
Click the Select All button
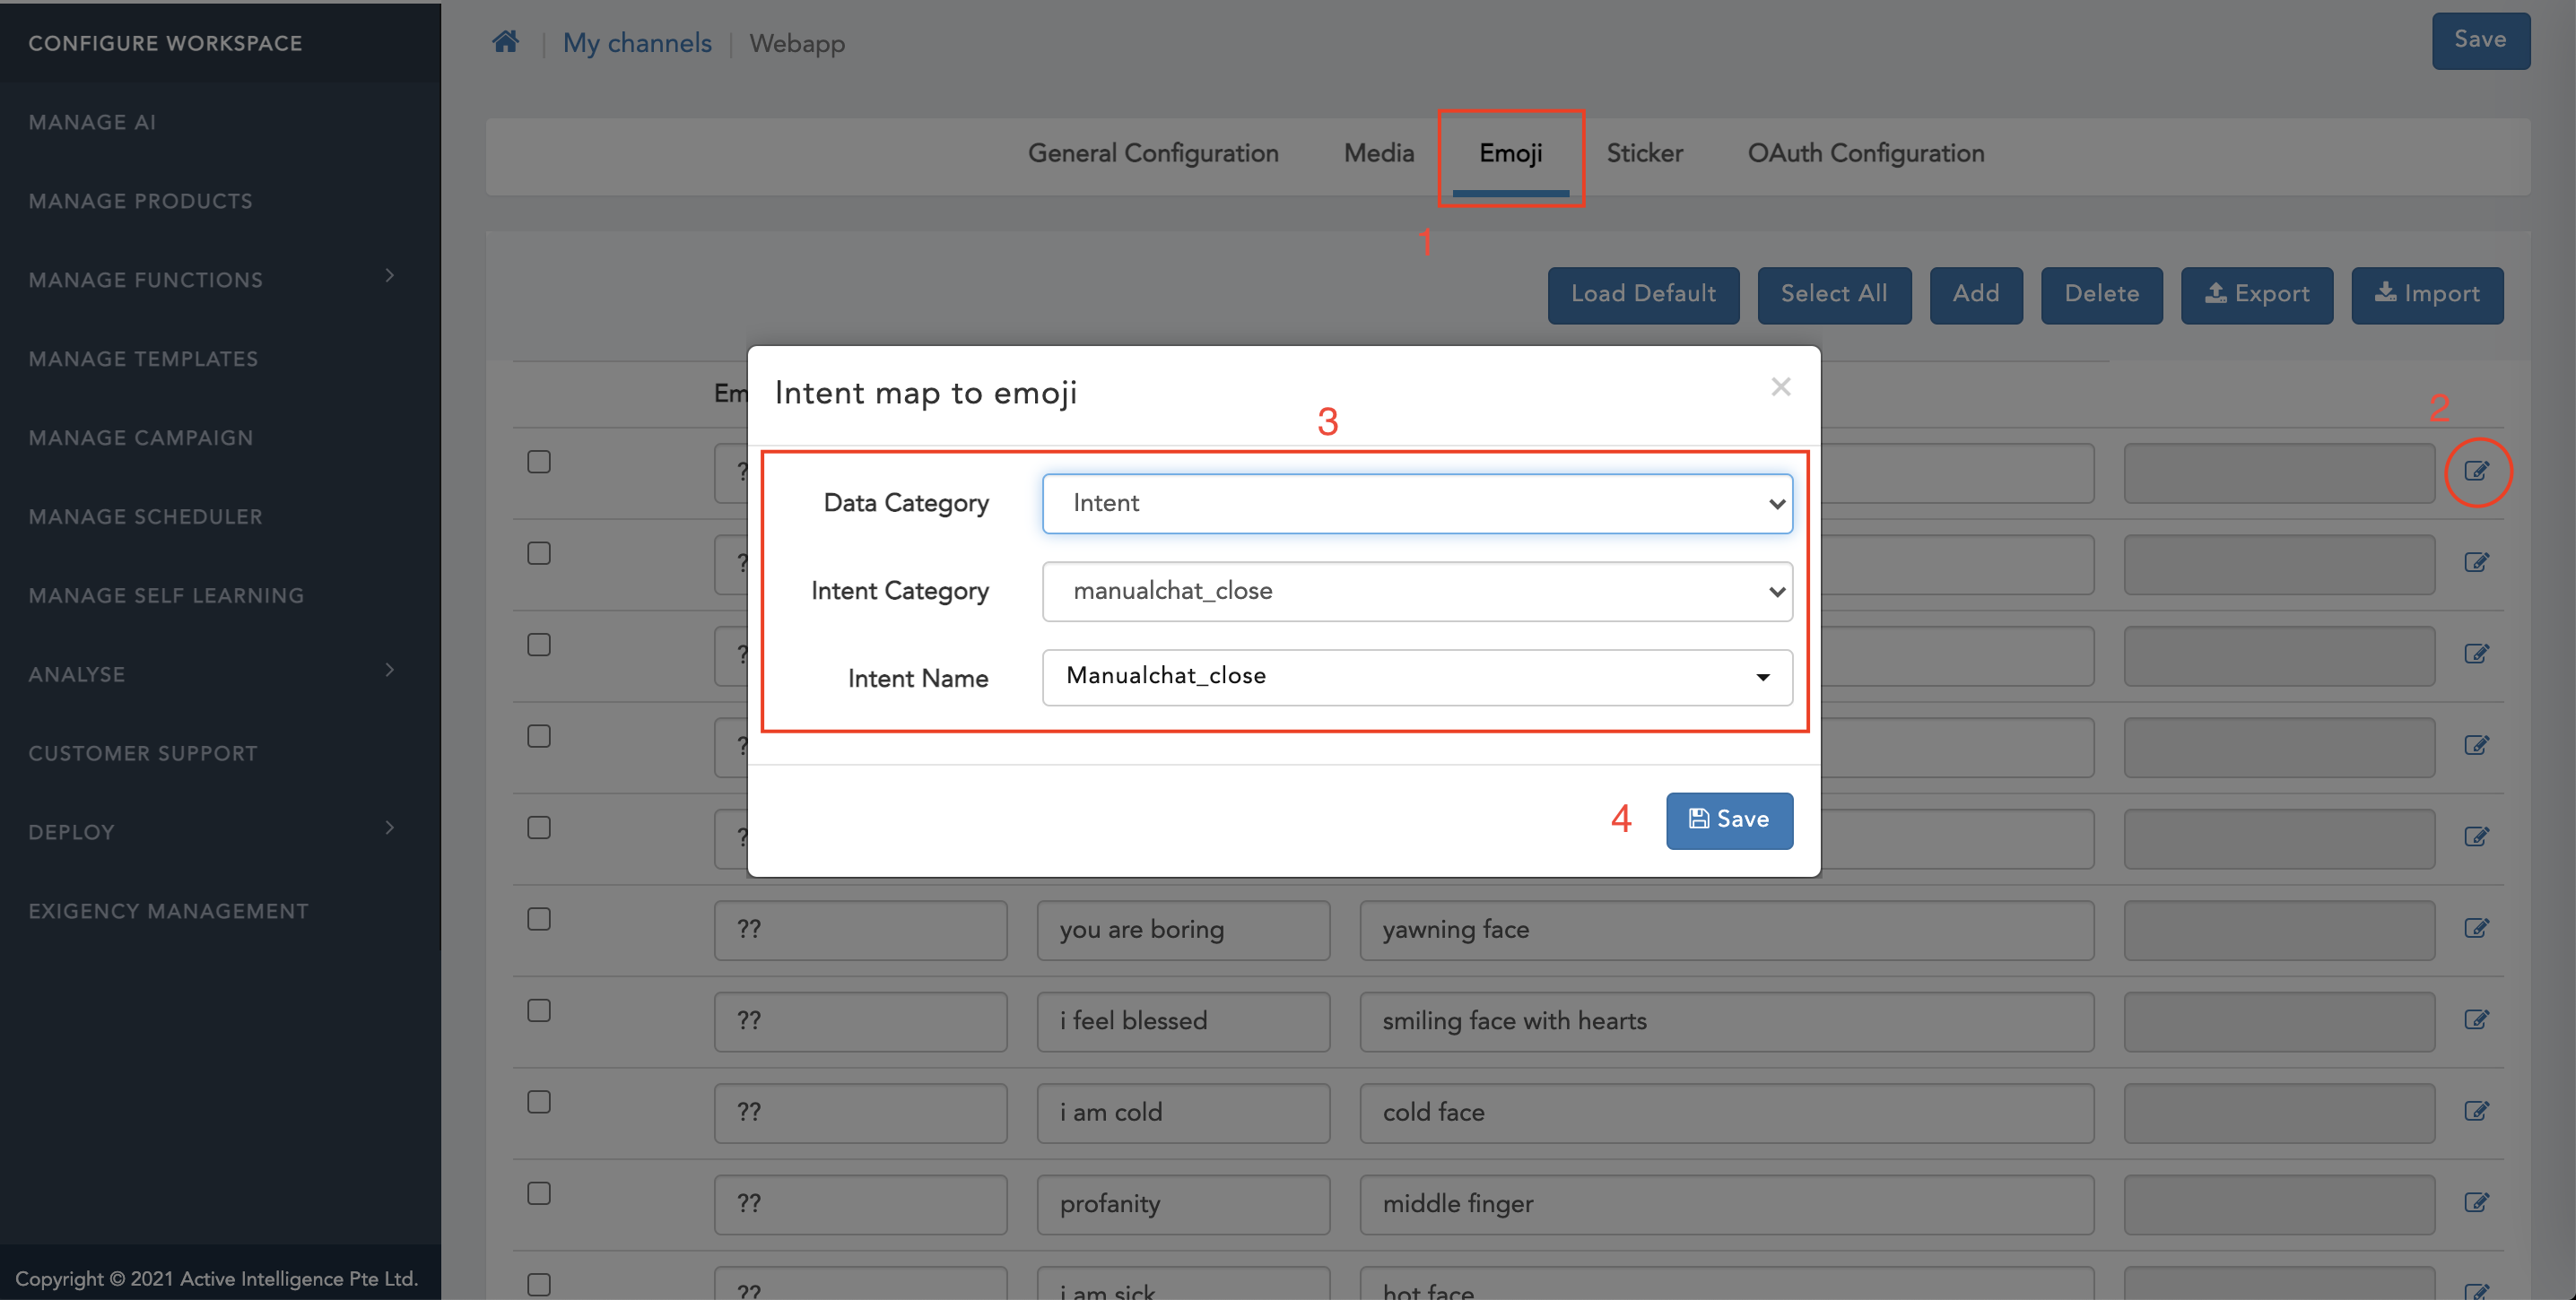pos(1833,295)
